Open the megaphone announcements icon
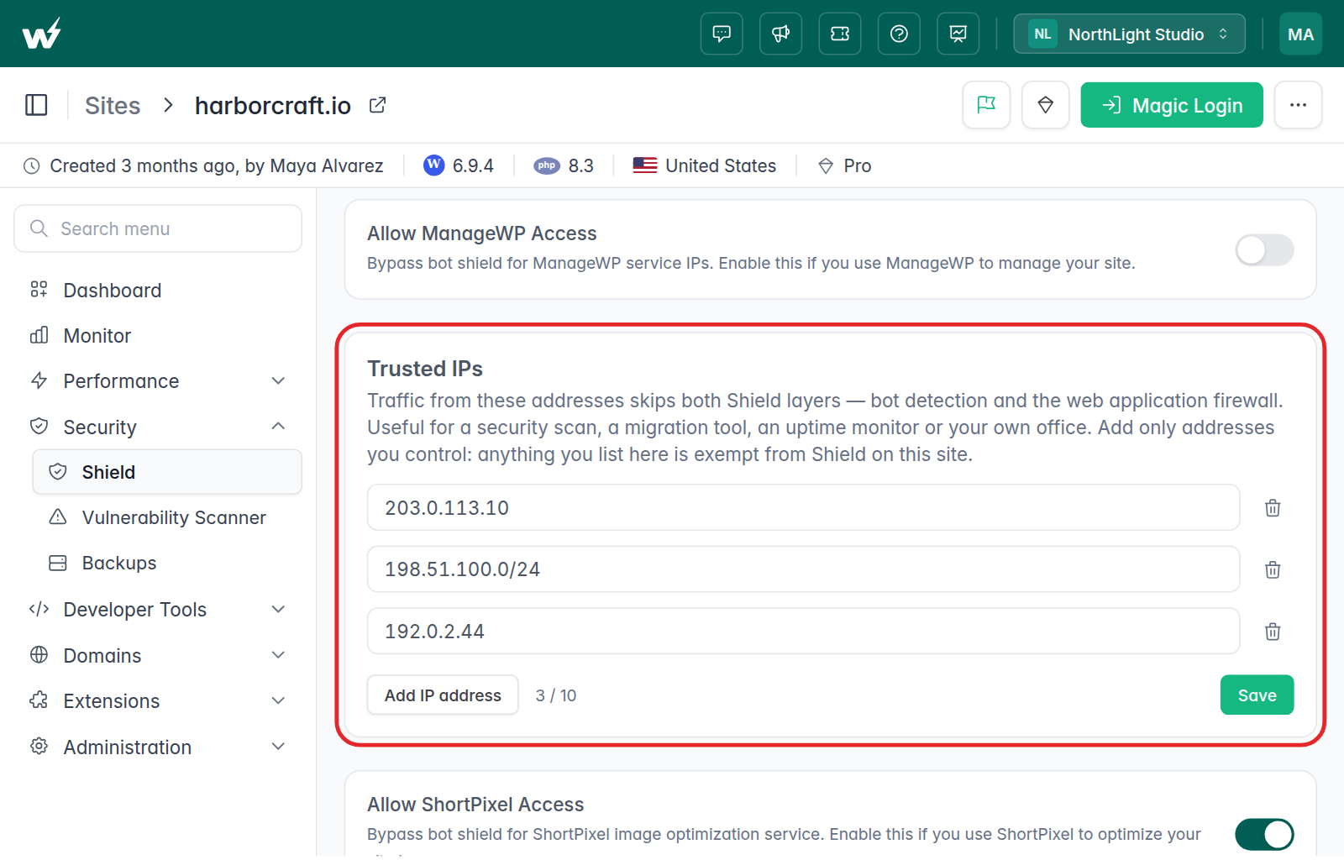The image size is (1344, 860). pos(780,34)
